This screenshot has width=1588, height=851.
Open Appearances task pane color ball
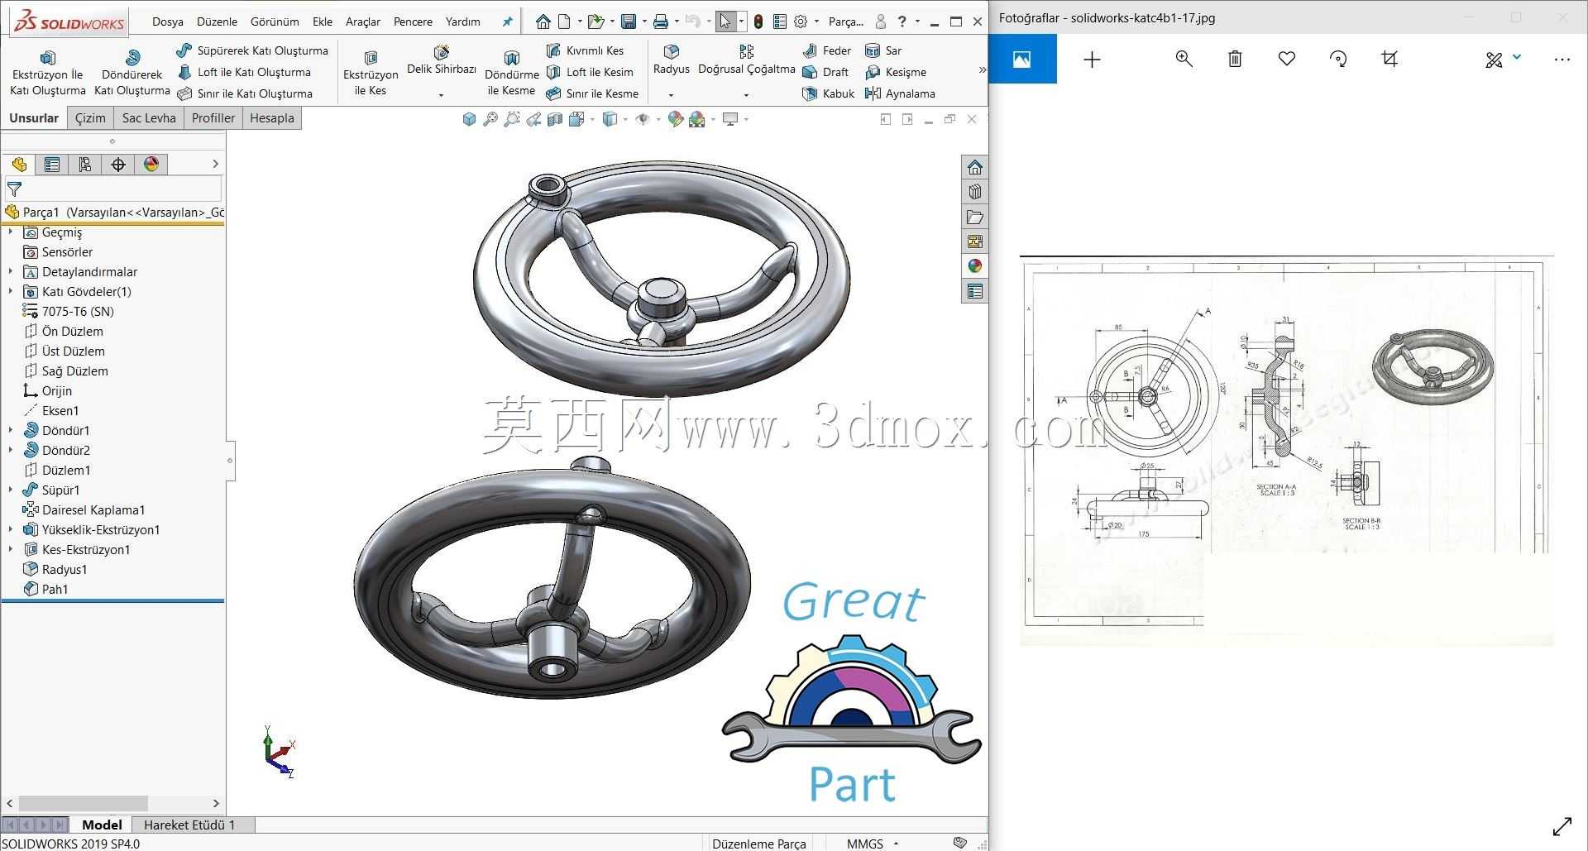pyautogui.click(x=975, y=265)
